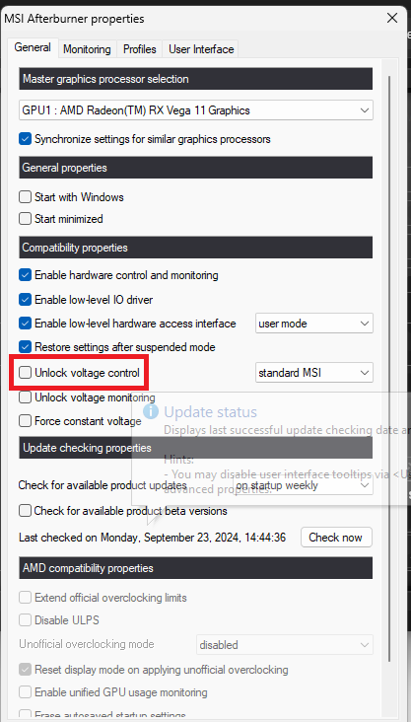
Task: Open the Profiles tab
Action: 139,49
